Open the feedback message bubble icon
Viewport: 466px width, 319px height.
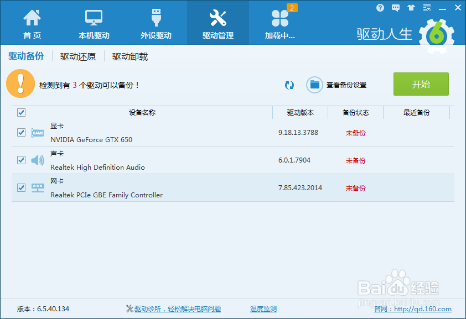tap(395, 7)
